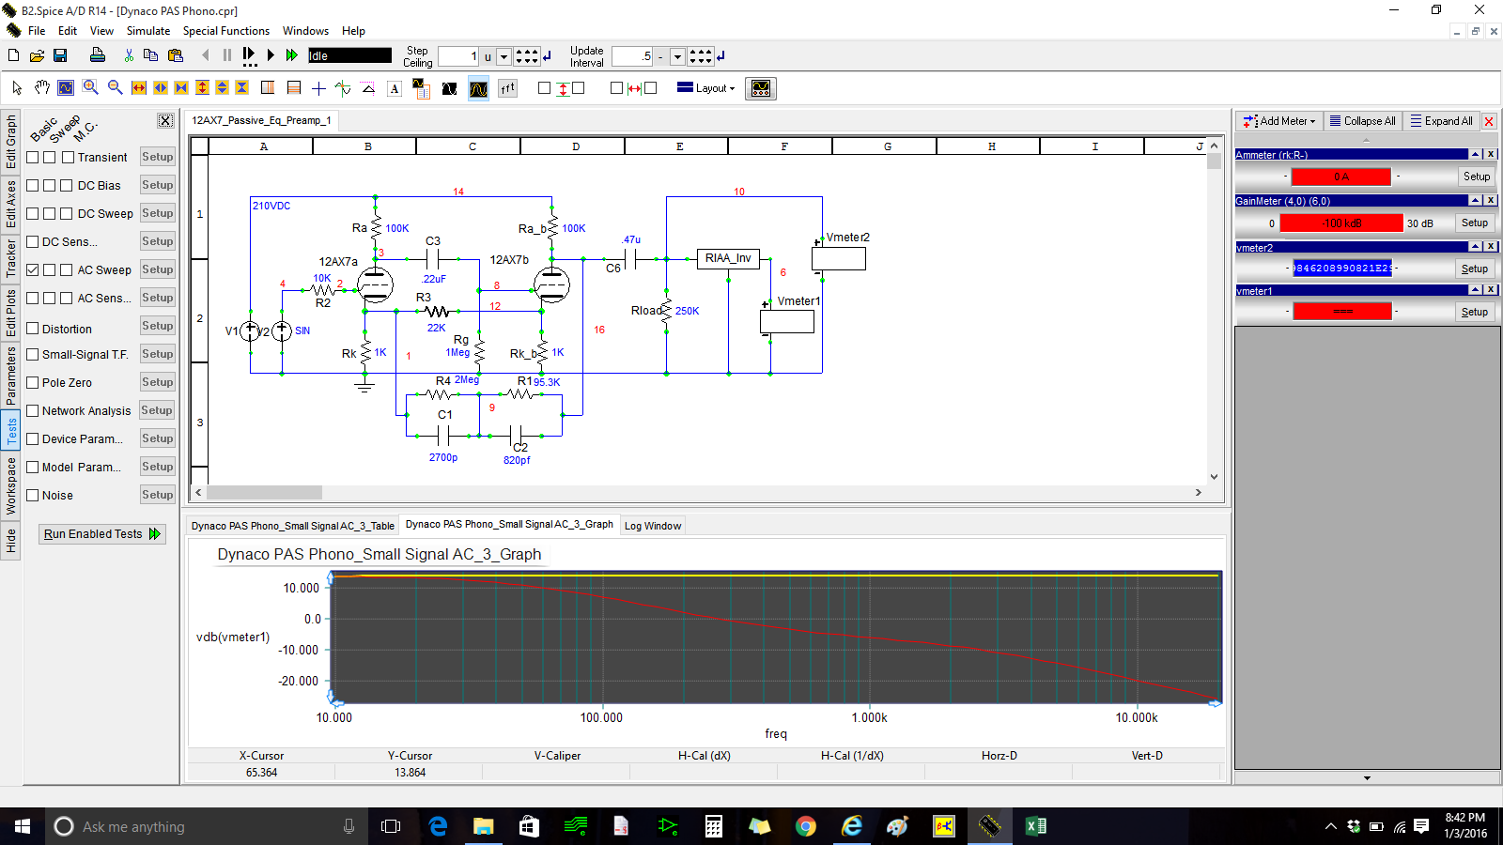1503x845 pixels.
Task: Open the Windows menu
Action: (305, 31)
